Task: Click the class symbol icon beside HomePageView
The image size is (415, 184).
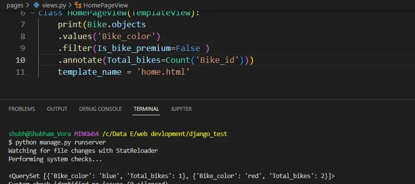Action: pyautogui.click(x=77, y=5)
